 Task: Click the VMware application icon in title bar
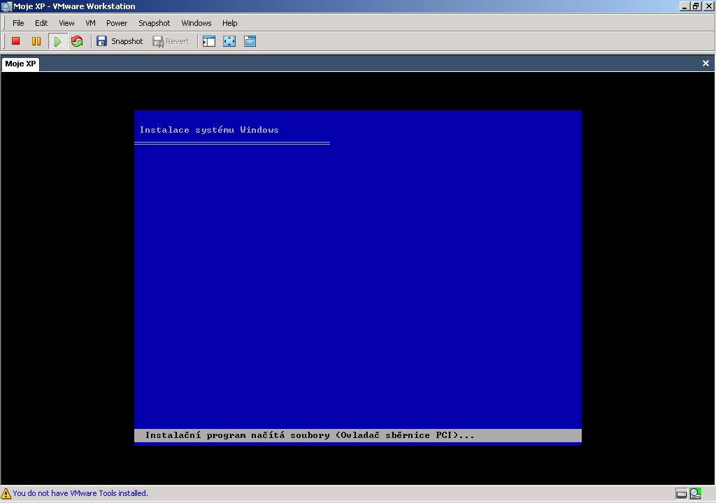click(x=6, y=6)
